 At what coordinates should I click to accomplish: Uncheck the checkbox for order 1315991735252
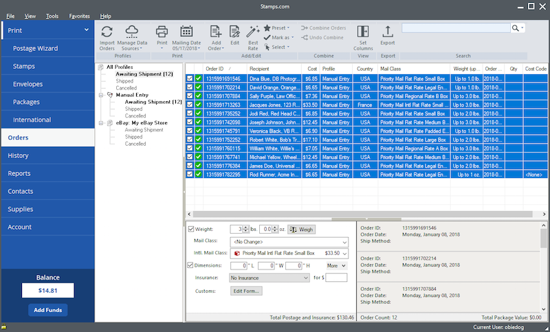pyautogui.click(x=190, y=113)
